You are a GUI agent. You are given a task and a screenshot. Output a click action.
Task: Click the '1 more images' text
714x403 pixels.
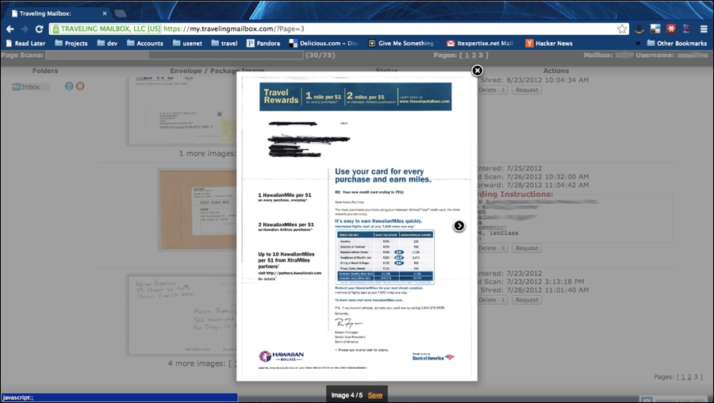[x=207, y=153]
